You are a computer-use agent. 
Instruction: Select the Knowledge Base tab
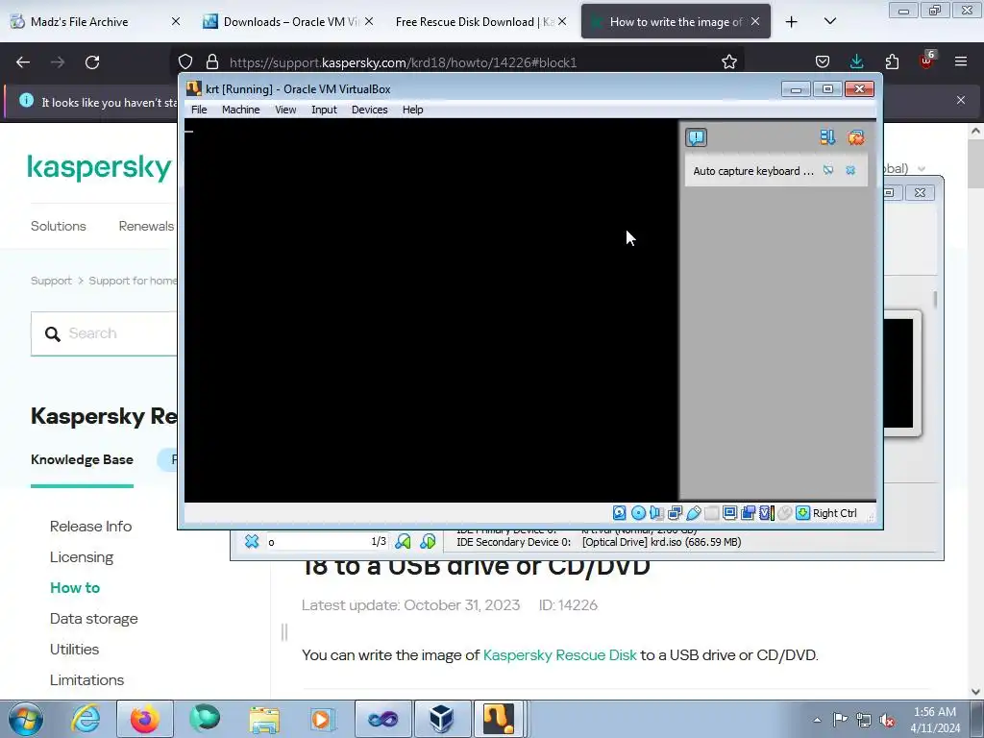[83, 460]
